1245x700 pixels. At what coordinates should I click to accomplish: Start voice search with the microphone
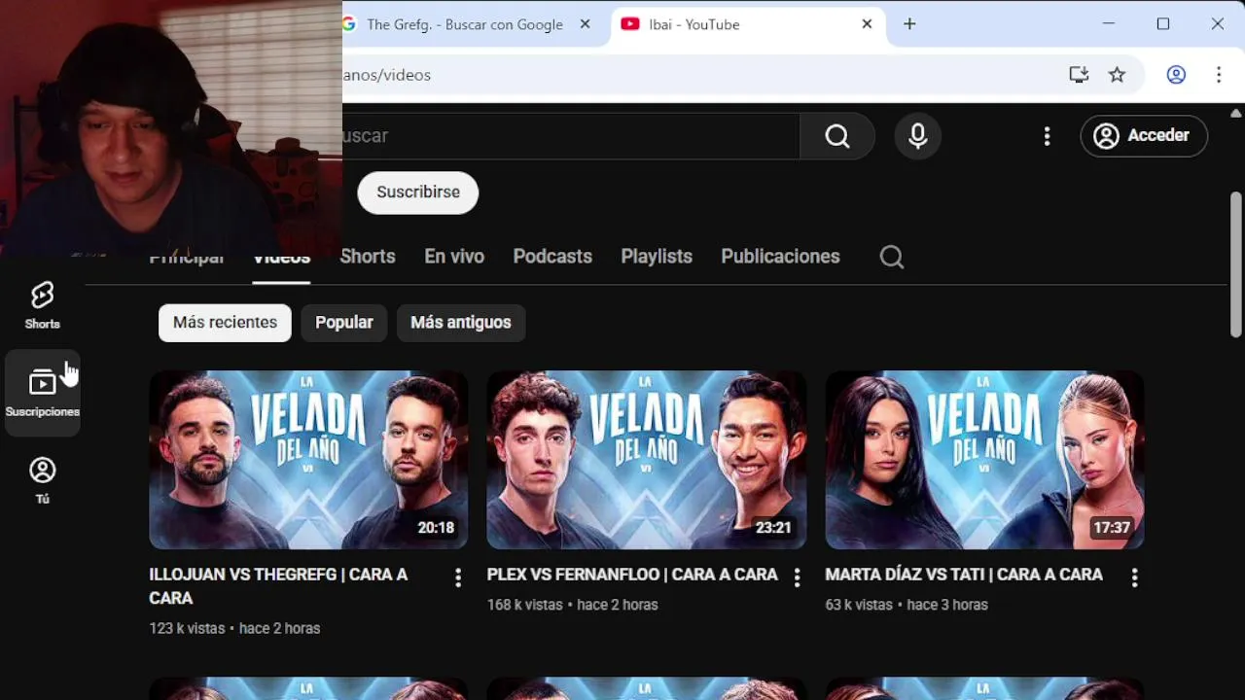click(917, 136)
